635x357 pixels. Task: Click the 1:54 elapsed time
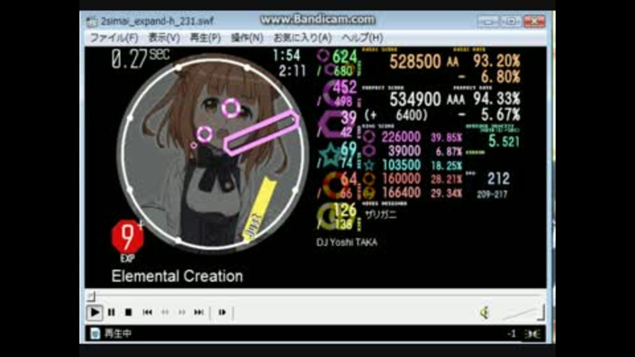point(286,56)
